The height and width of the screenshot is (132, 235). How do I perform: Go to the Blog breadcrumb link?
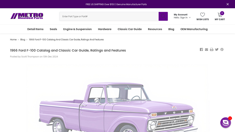pos(23,40)
